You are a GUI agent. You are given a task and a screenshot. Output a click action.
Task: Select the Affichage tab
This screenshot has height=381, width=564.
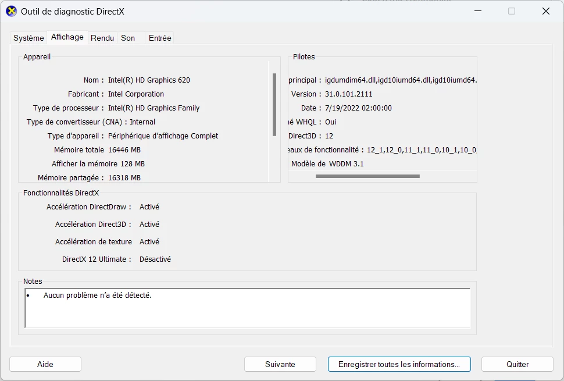click(x=67, y=37)
